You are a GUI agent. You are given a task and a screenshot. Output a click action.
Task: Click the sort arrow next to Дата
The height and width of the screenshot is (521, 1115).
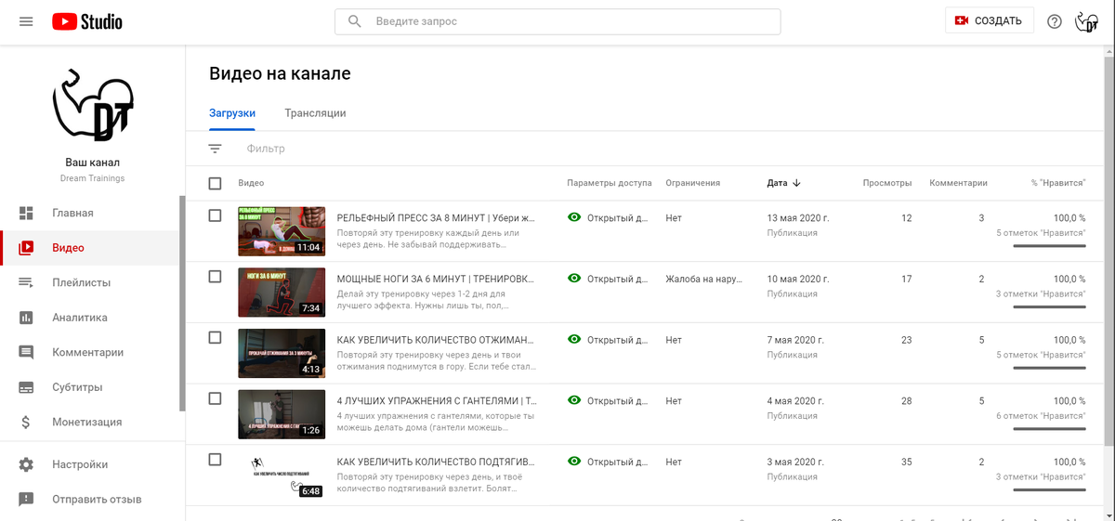click(797, 183)
